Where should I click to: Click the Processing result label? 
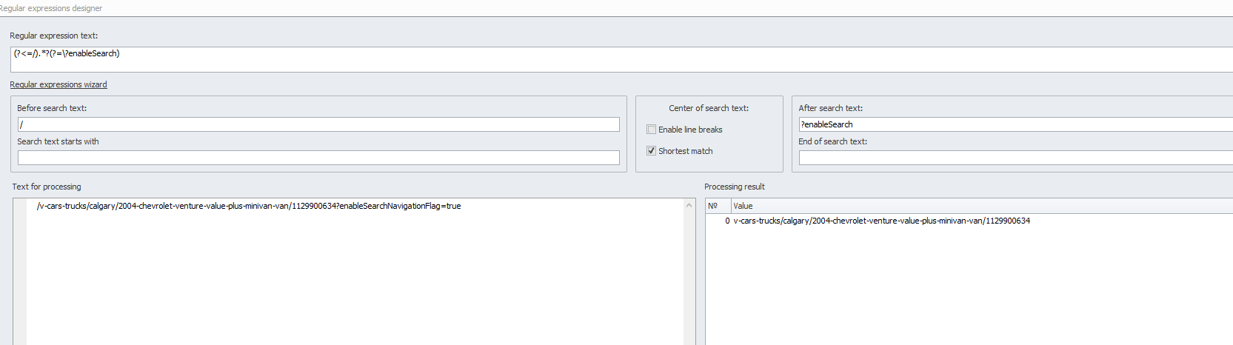[735, 187]
